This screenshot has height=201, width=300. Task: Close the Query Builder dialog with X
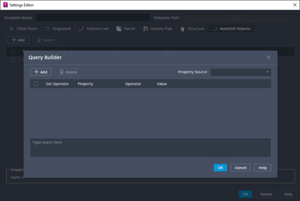[x=268, y=57]
